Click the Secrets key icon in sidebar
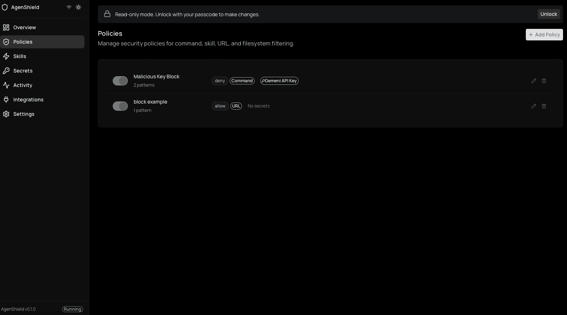The image size is (567, 315). tap(6, 71)
